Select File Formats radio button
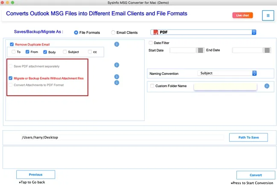The image size is (277, 188). 76,32
